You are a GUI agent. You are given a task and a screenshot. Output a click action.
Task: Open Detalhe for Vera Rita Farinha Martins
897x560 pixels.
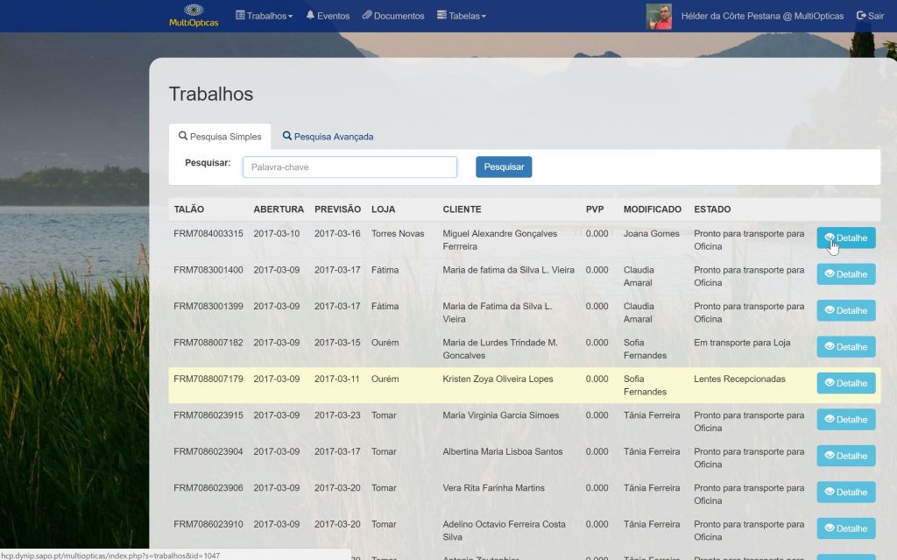845,492
